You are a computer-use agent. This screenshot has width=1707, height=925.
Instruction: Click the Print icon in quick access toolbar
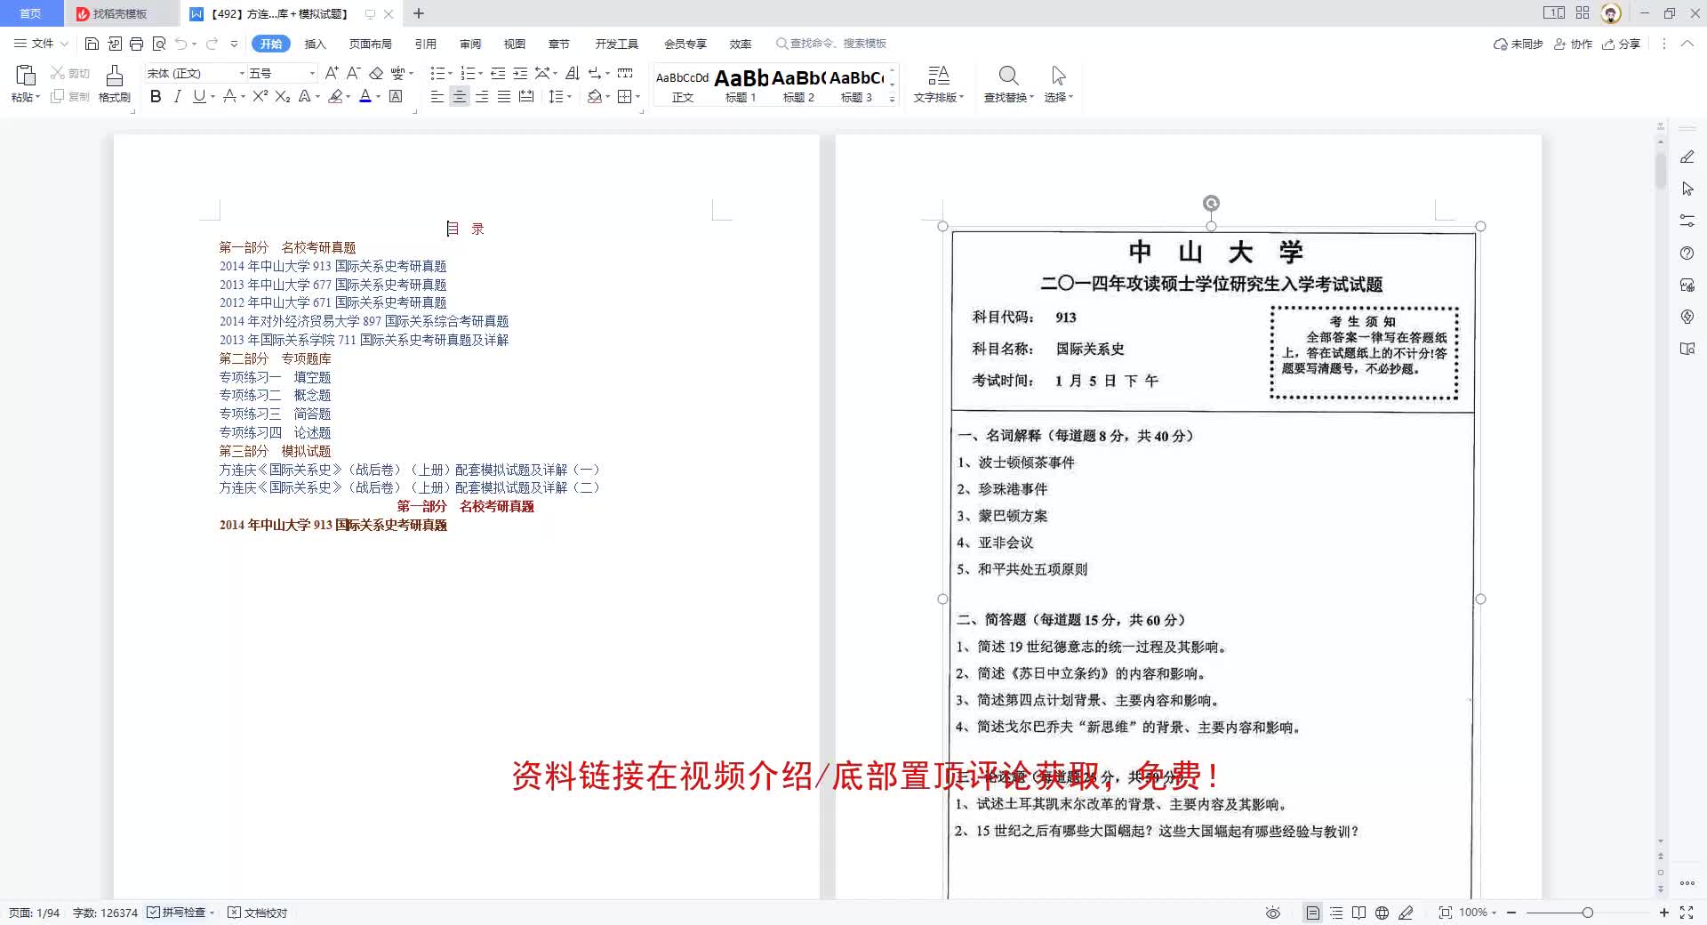pyautogui.click(x=136, y=44)
